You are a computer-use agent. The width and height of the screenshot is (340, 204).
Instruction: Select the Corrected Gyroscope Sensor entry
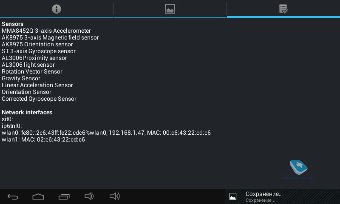tap(39, 99)
